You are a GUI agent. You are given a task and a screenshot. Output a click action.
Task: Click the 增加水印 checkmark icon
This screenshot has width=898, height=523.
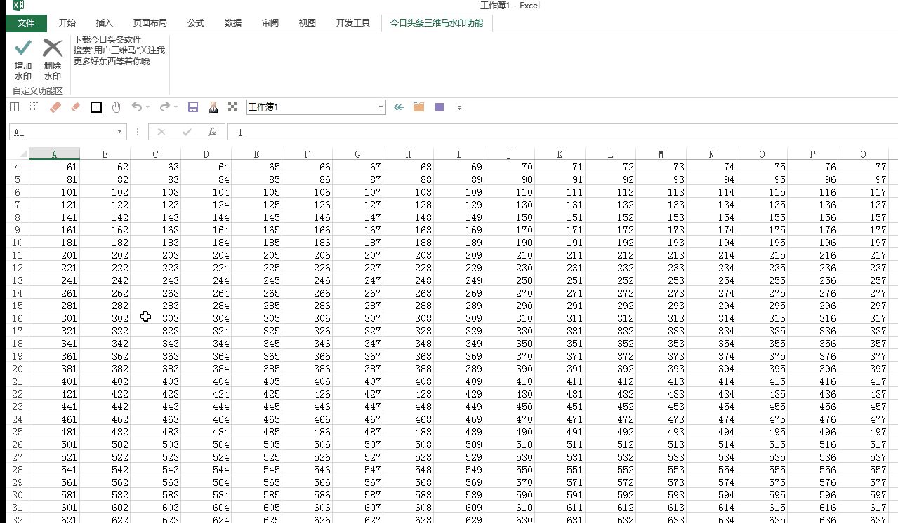[x=23, y=48]
